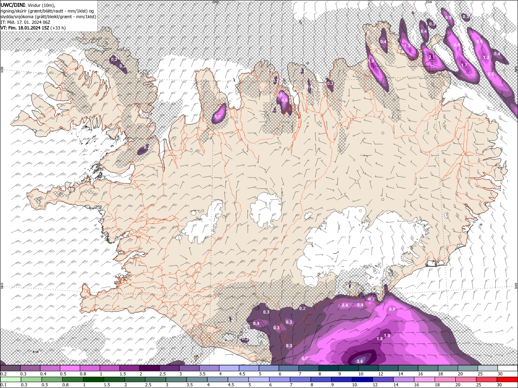The height and width of the screenshot is (388, 518).
Task: Click the 20W longitude label at top edge
Action: click(x=215, y=2)
